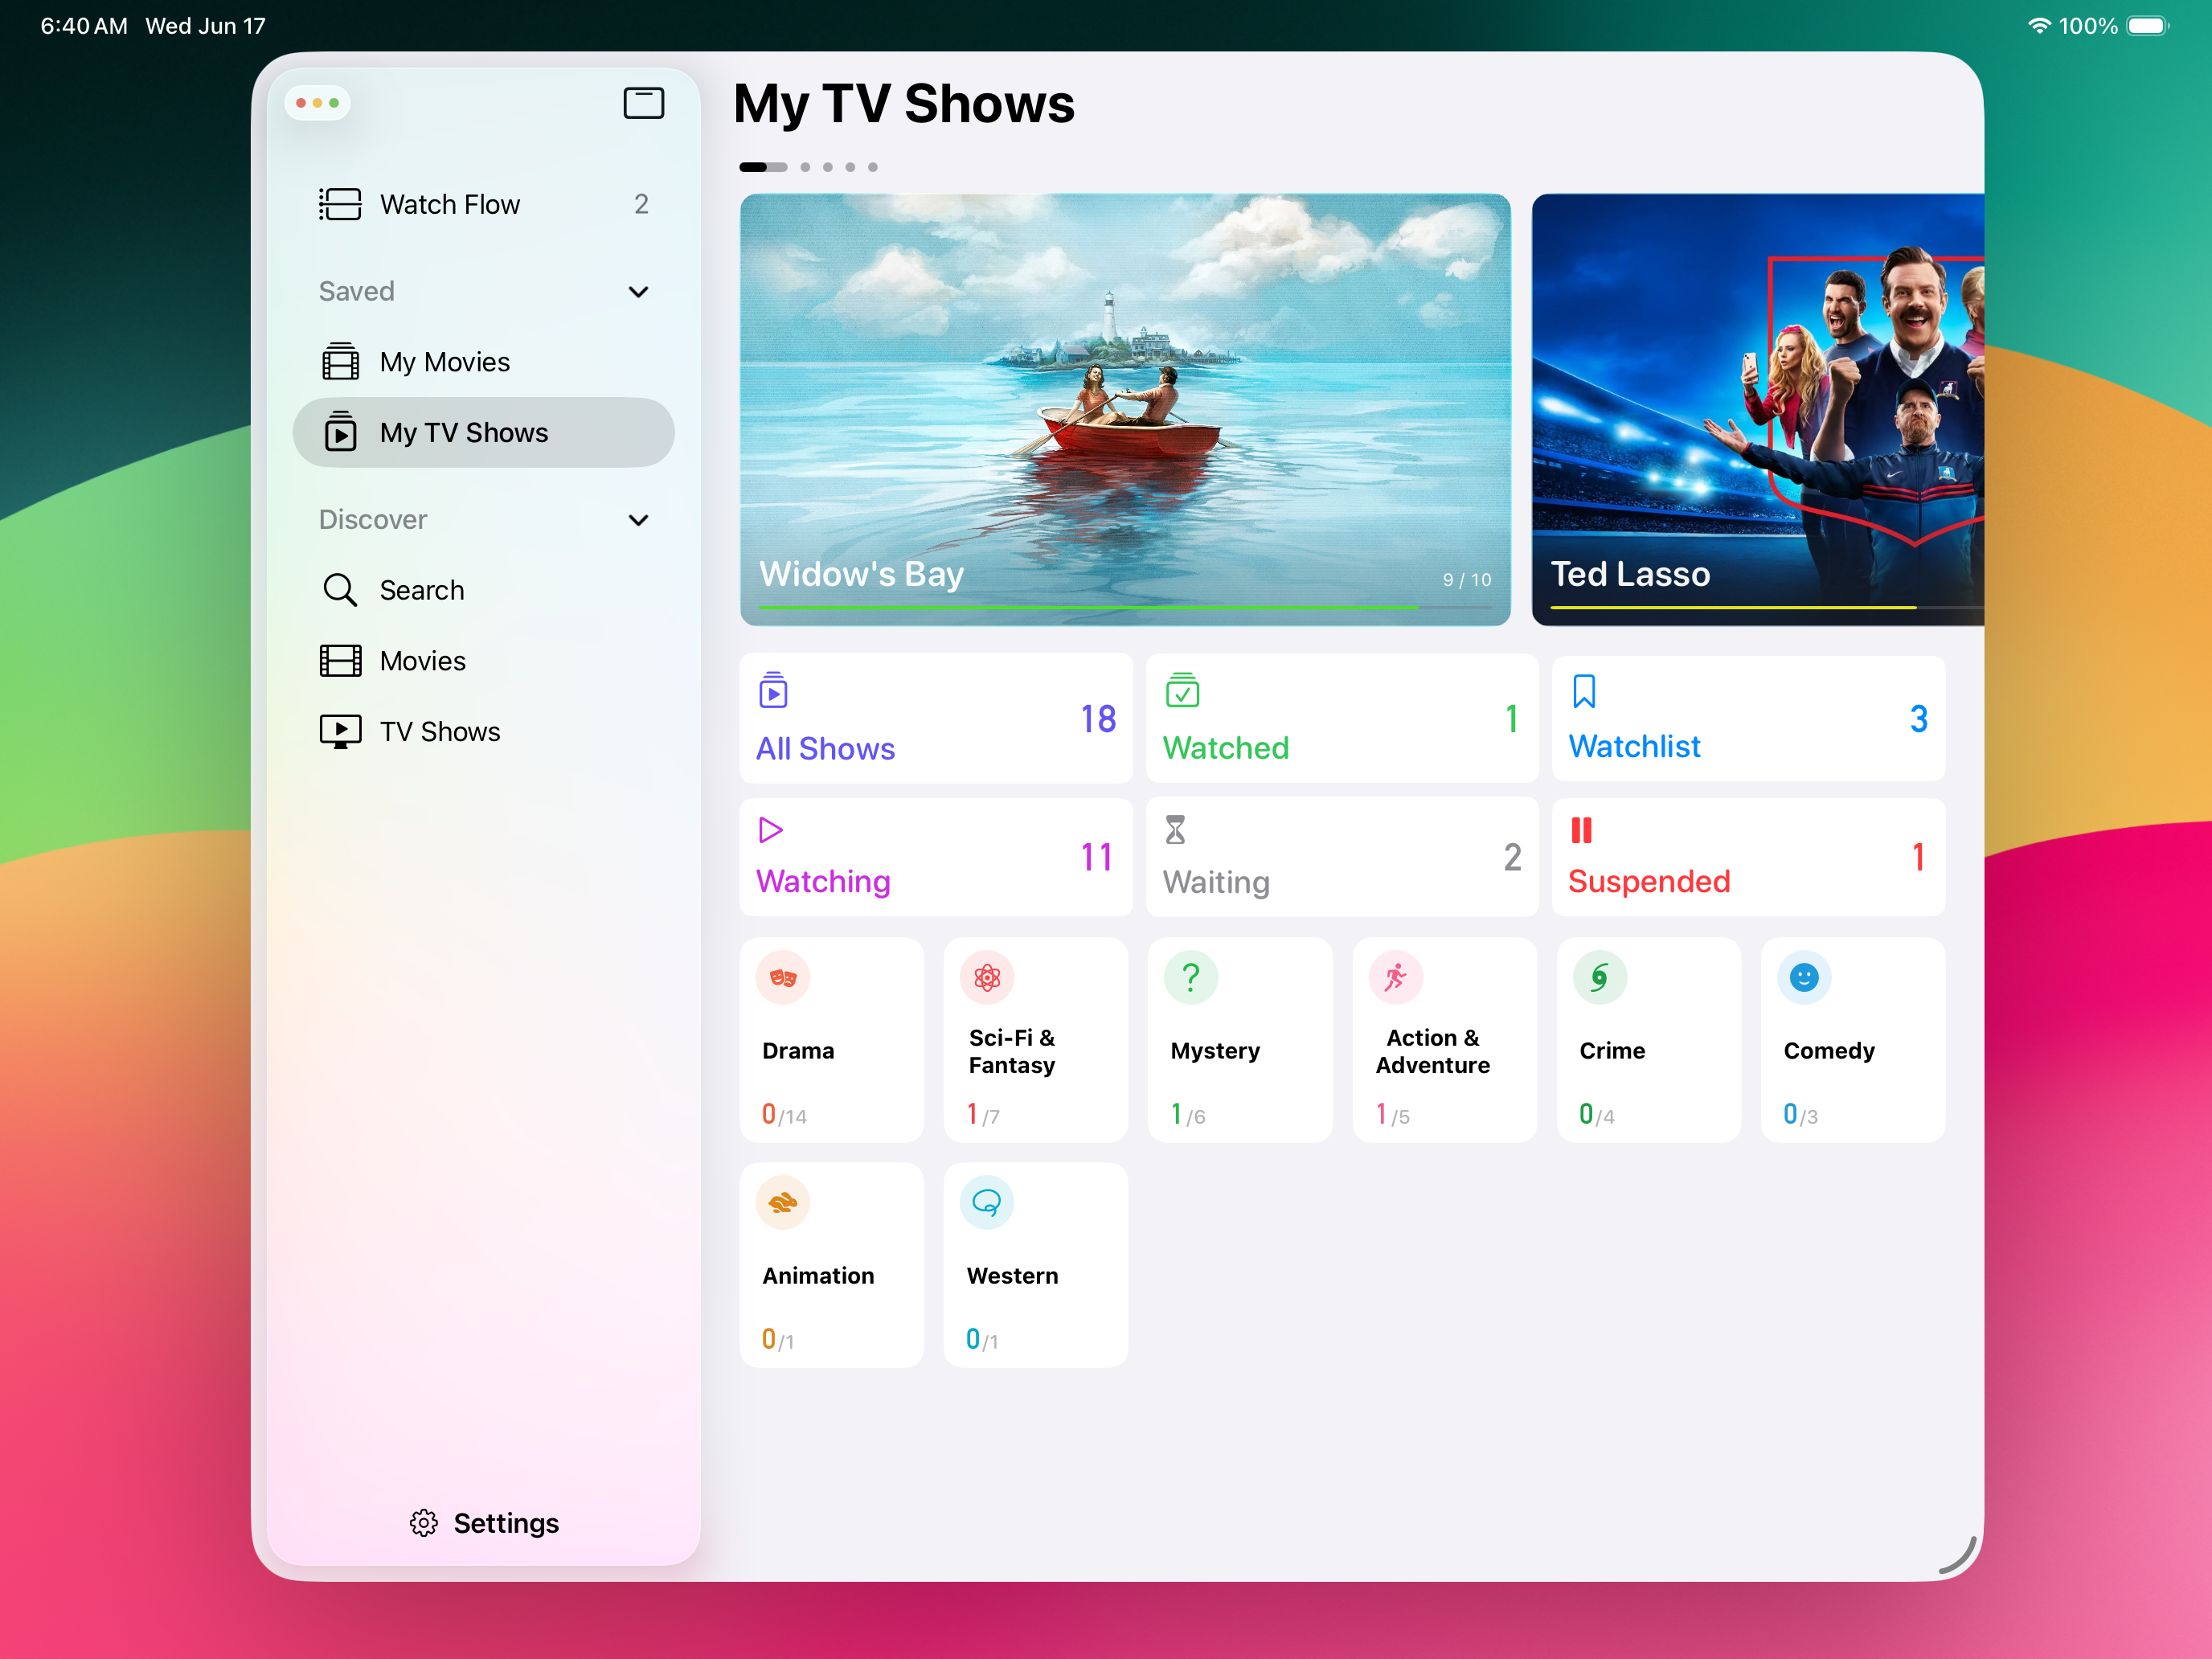Viewport: 2212px width, 1659px height.
Task: View the Suspended shows card
Action: click(1748, 857)
